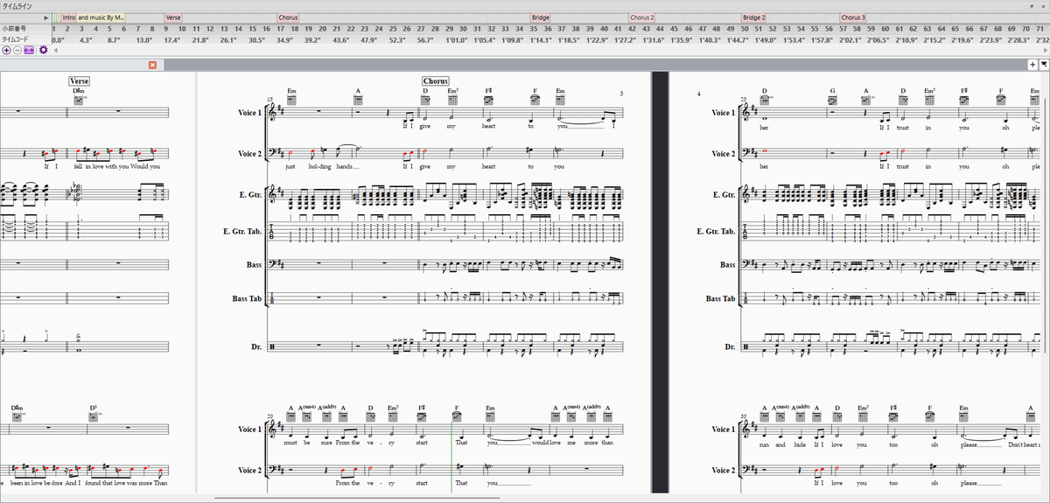Select the Chorus rehearsal mark in score
Screen dimensions: 1050x503
click(x=435, y=81)
